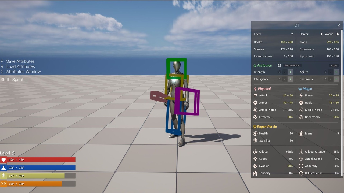Click the Speed icon

[255, 159]
